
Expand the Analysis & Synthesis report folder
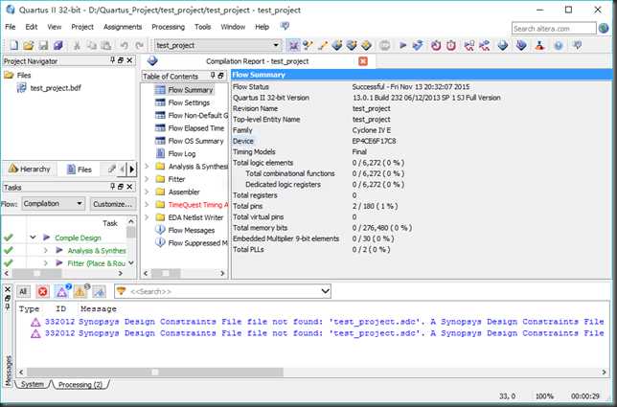click(x=147, y=167)
